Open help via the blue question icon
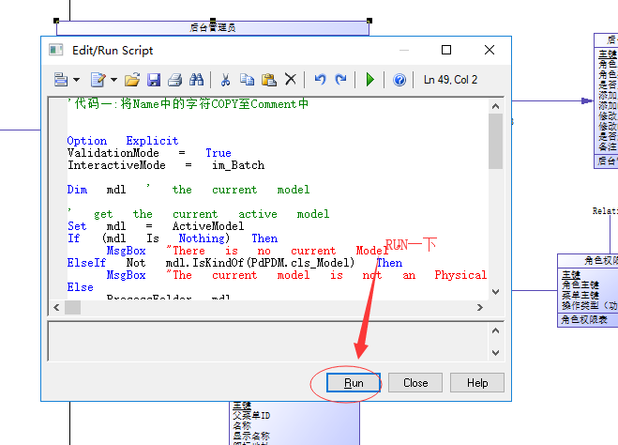 399,81
